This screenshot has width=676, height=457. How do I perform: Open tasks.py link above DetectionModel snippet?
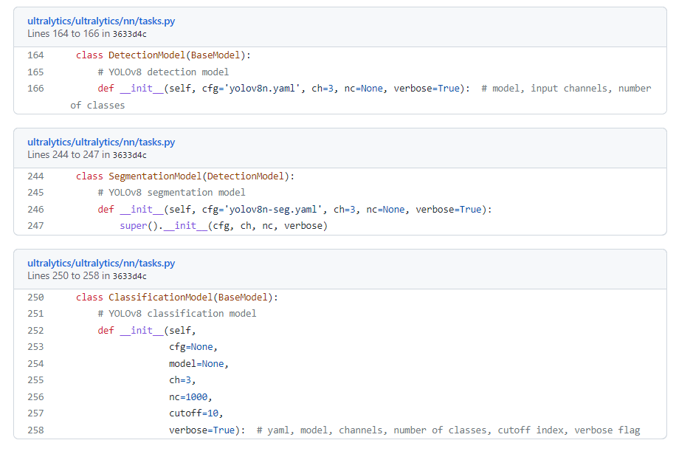101,21
